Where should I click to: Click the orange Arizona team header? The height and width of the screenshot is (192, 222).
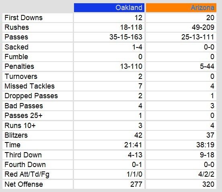pyautogui.click(x=181, y=8)
